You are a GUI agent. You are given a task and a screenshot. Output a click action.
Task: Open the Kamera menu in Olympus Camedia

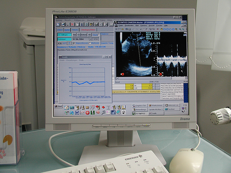pyautogui.click(x=144, y=26)
